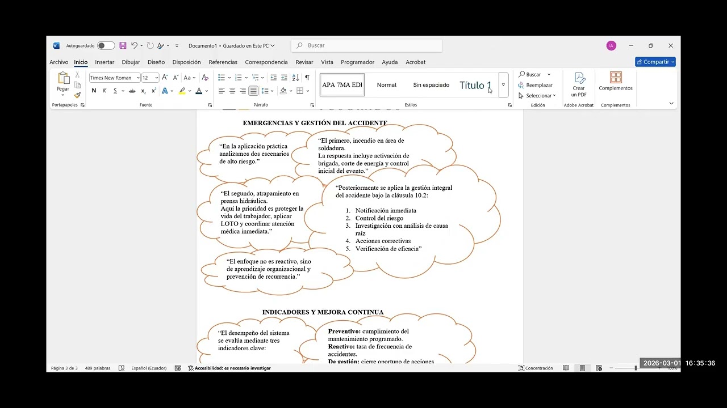Apply subscript formatting
The width and height of the screenshot is (727, 408).
(x=143, y=91)
